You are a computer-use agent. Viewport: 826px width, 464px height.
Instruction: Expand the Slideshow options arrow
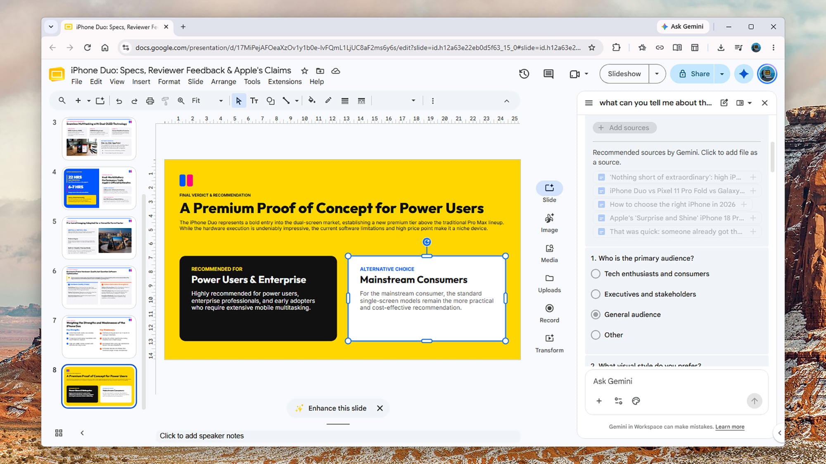click(x=657, y=74)
